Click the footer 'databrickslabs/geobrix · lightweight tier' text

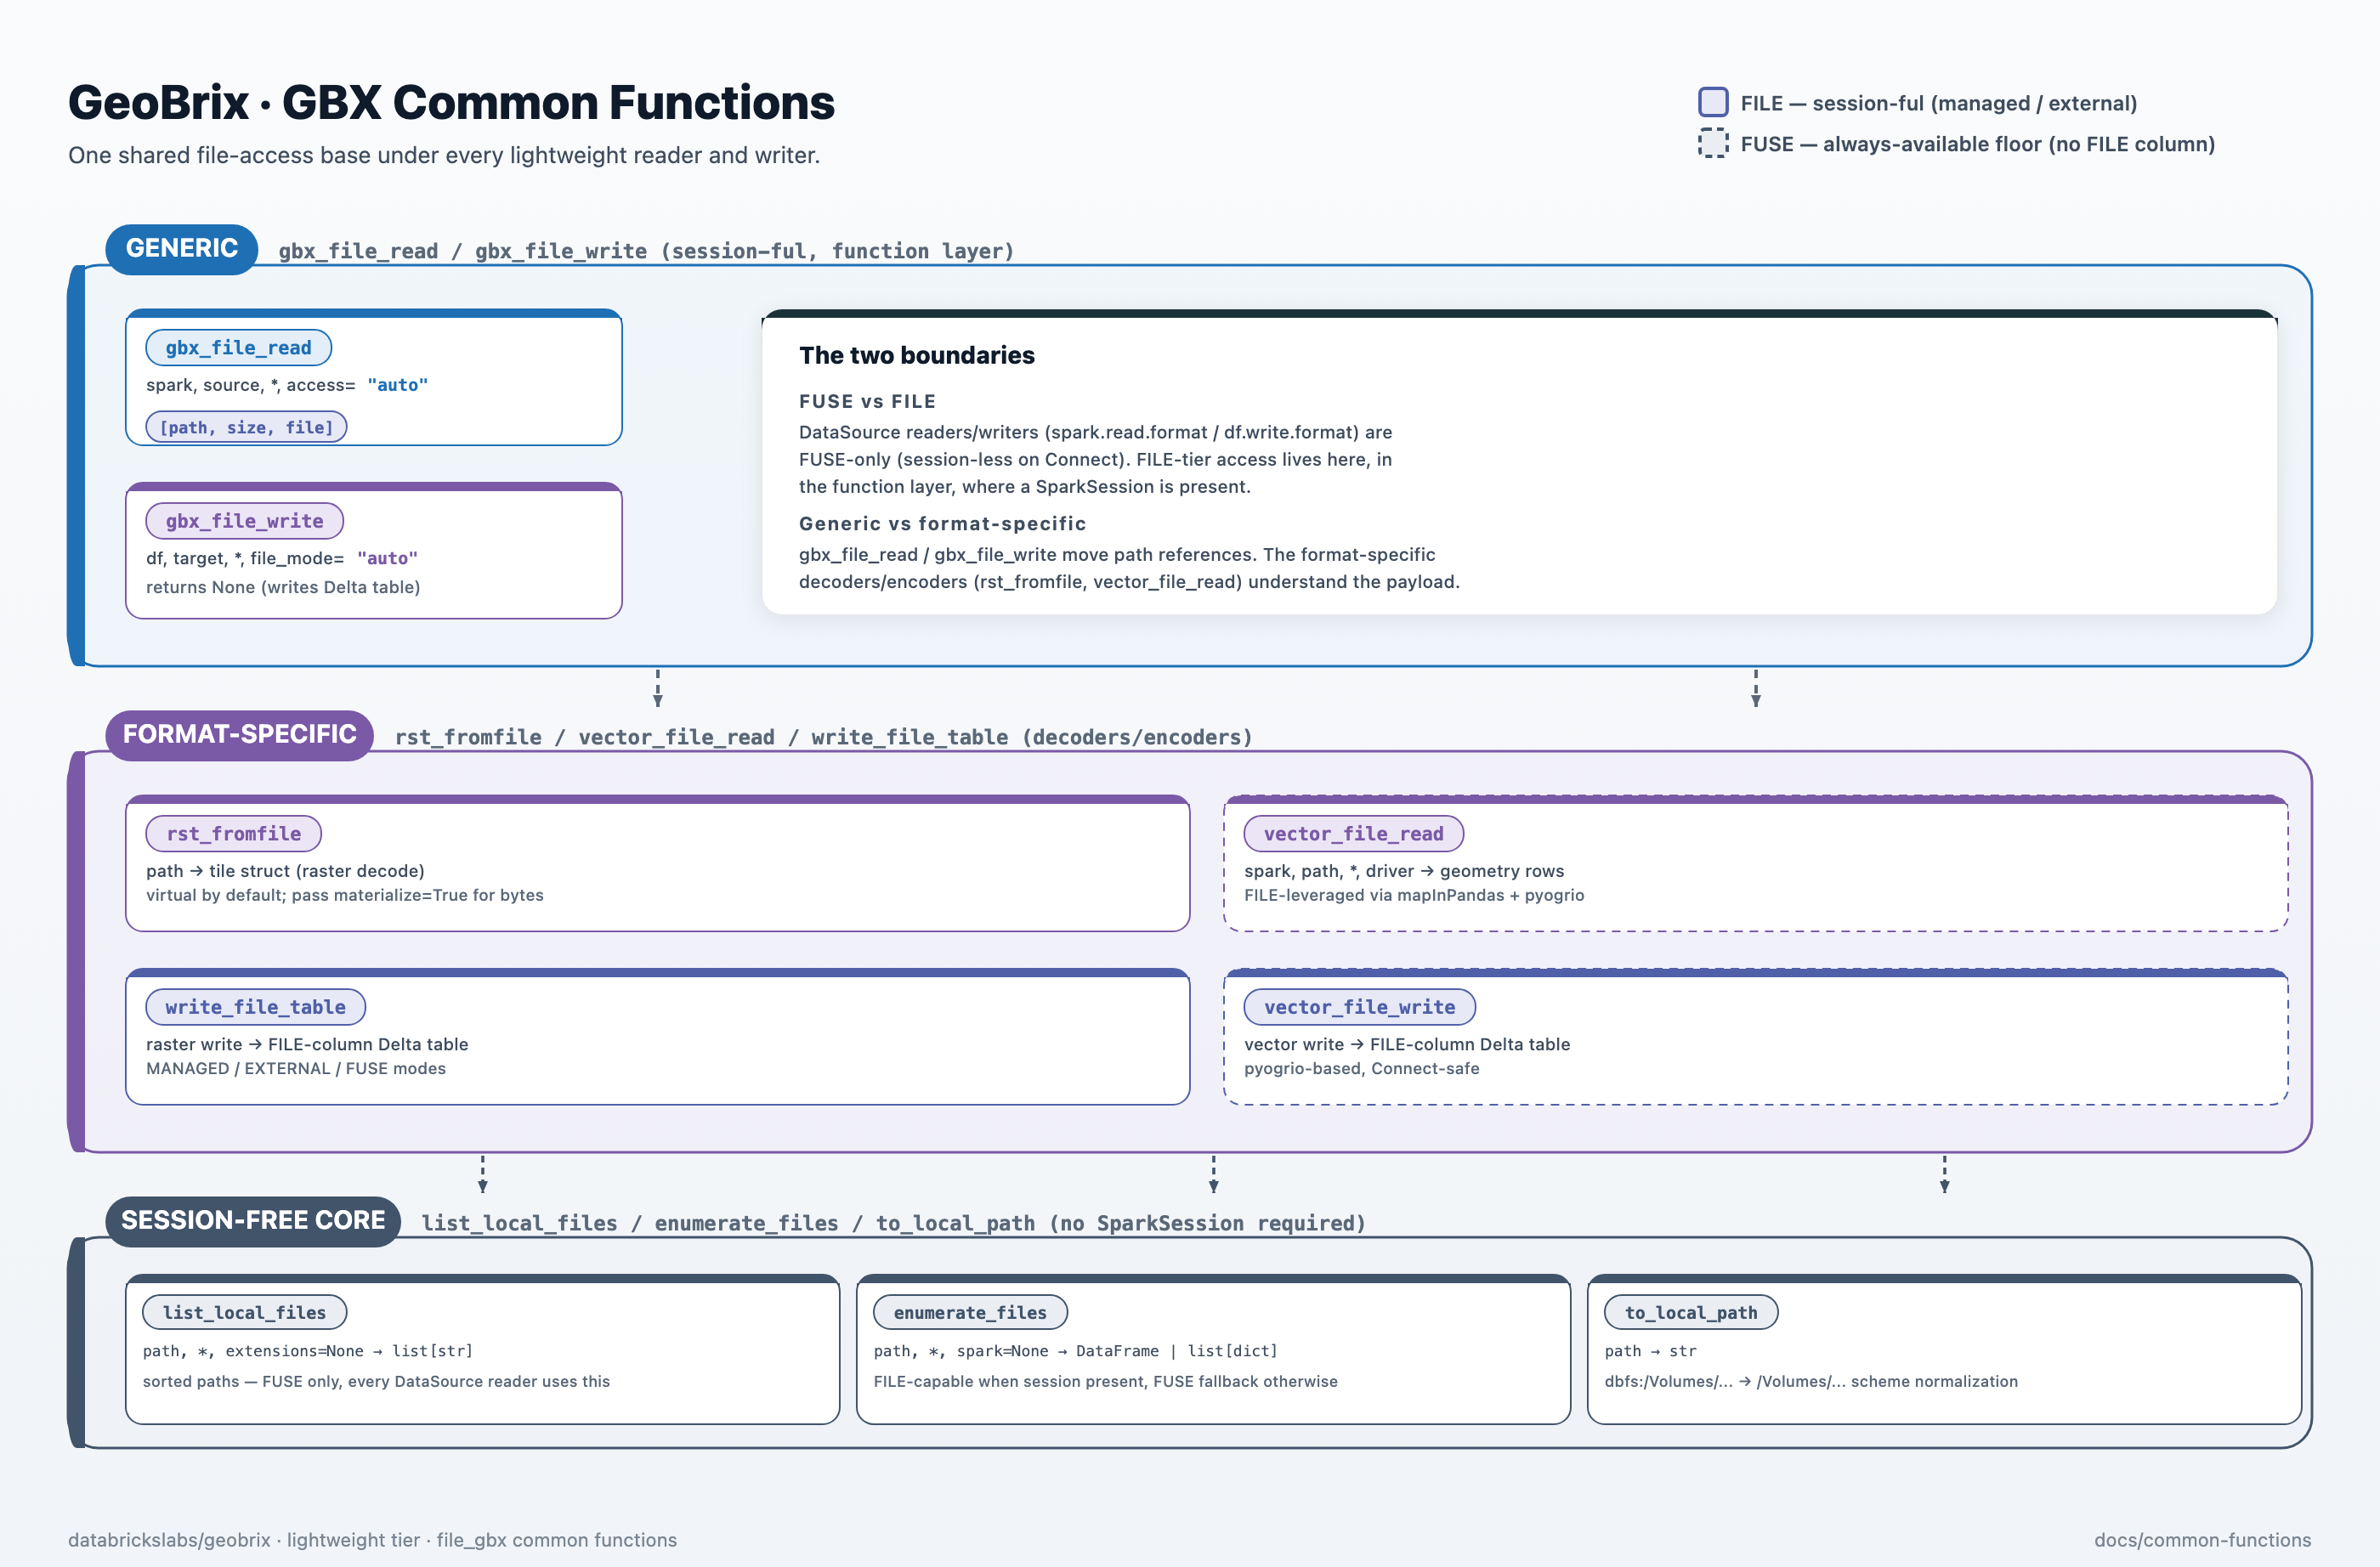(x=372, y=1540)
